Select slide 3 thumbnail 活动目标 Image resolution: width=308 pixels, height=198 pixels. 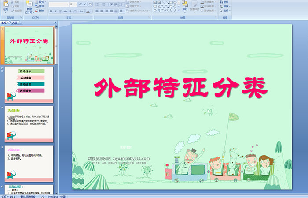(x=29, y=124)
